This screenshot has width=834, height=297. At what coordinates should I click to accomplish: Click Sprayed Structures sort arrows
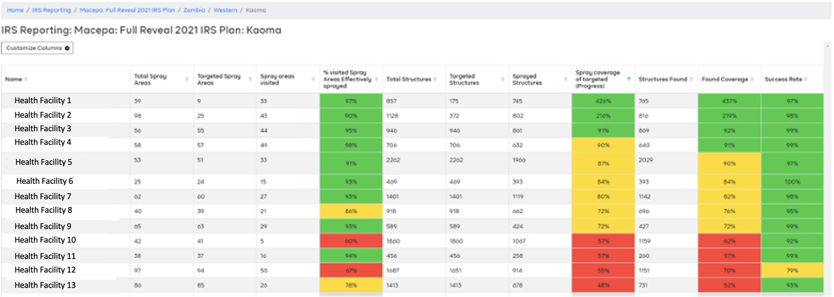pos(566,79)
